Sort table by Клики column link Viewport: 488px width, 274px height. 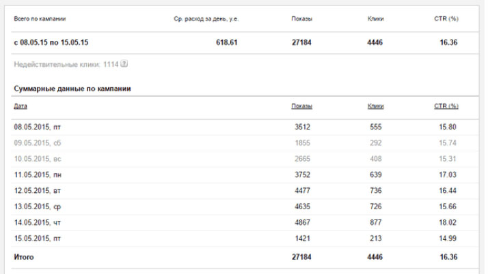point(375,106)
